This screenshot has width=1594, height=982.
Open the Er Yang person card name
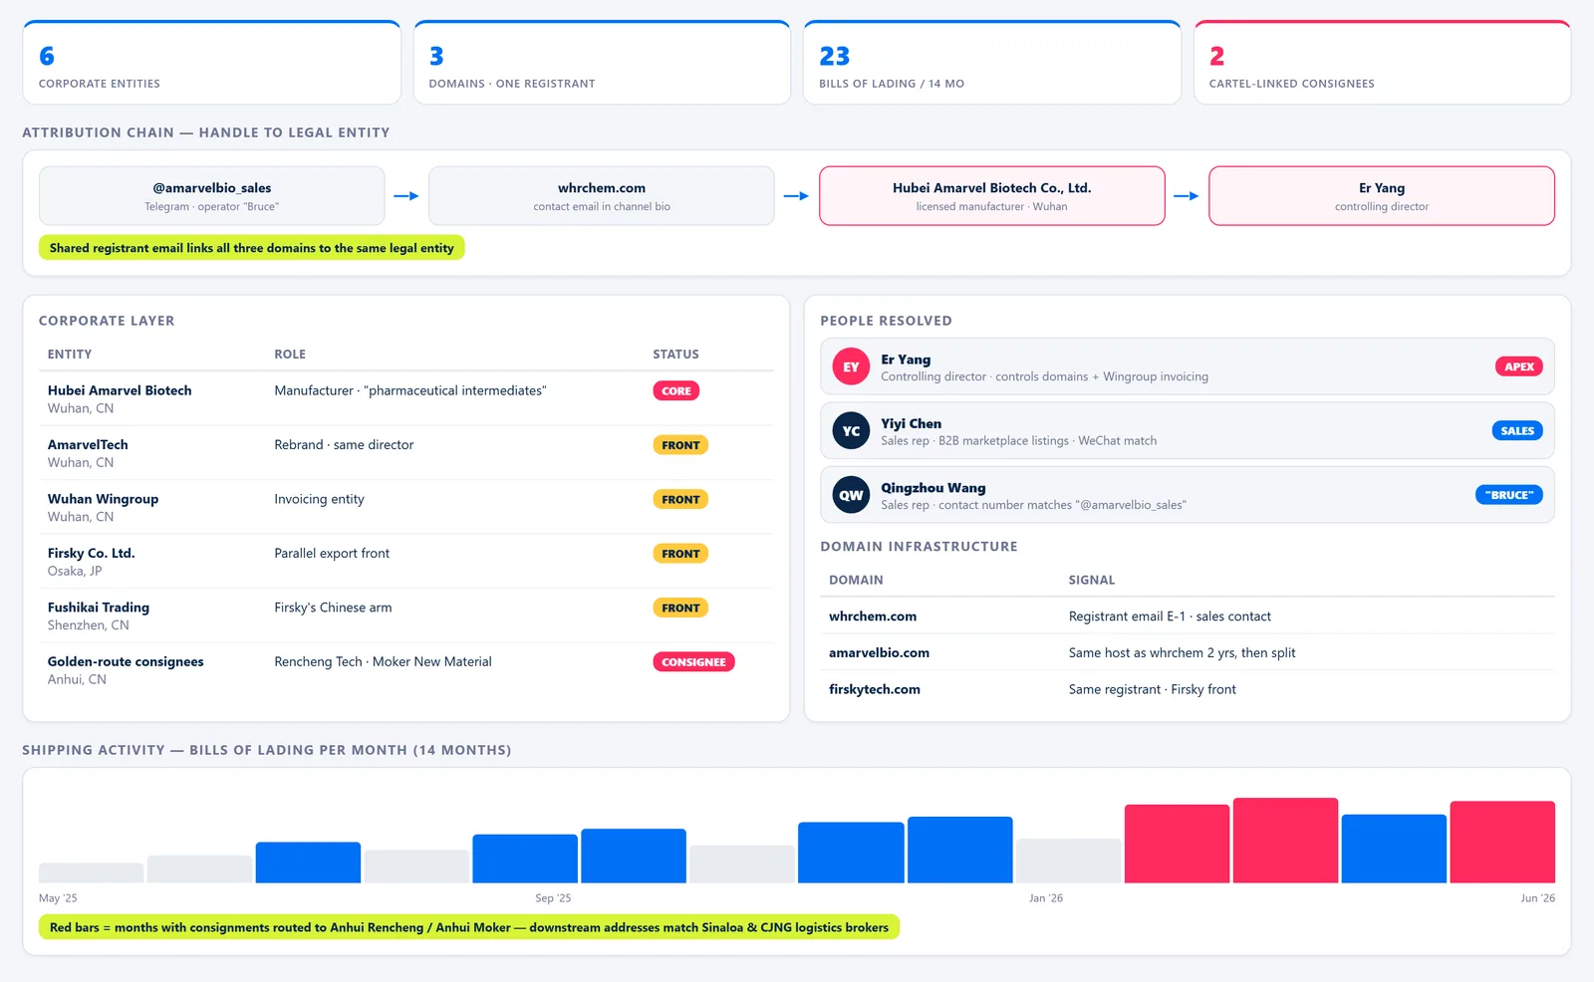click(906, 360)
